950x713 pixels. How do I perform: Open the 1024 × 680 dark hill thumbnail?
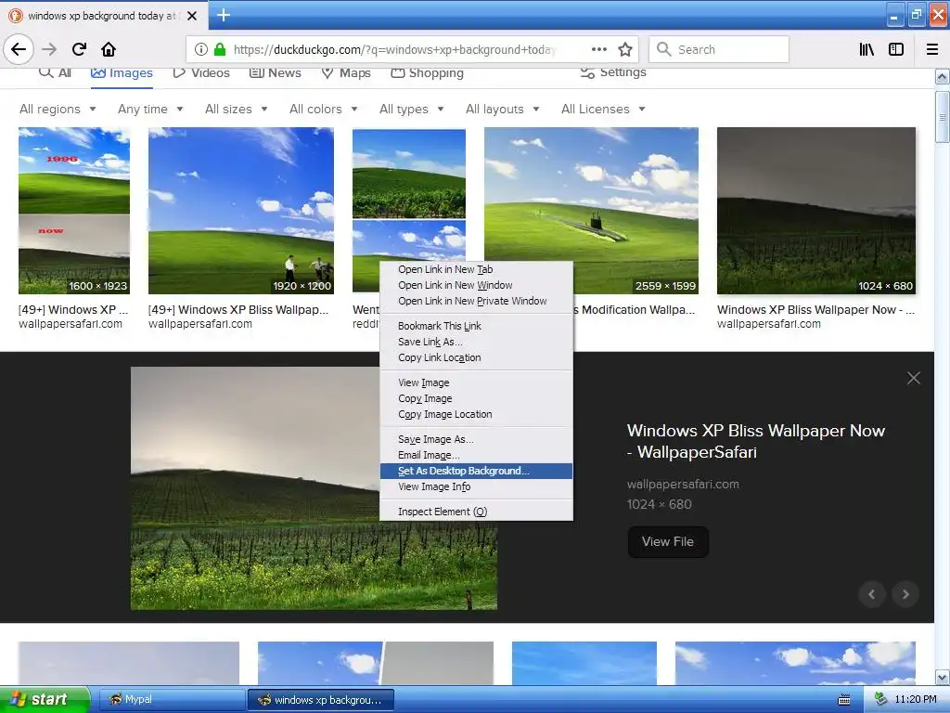point(816,211)
